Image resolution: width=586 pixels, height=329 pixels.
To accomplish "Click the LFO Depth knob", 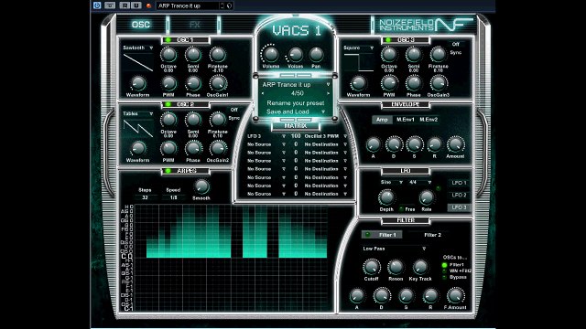I will (386, 197).
